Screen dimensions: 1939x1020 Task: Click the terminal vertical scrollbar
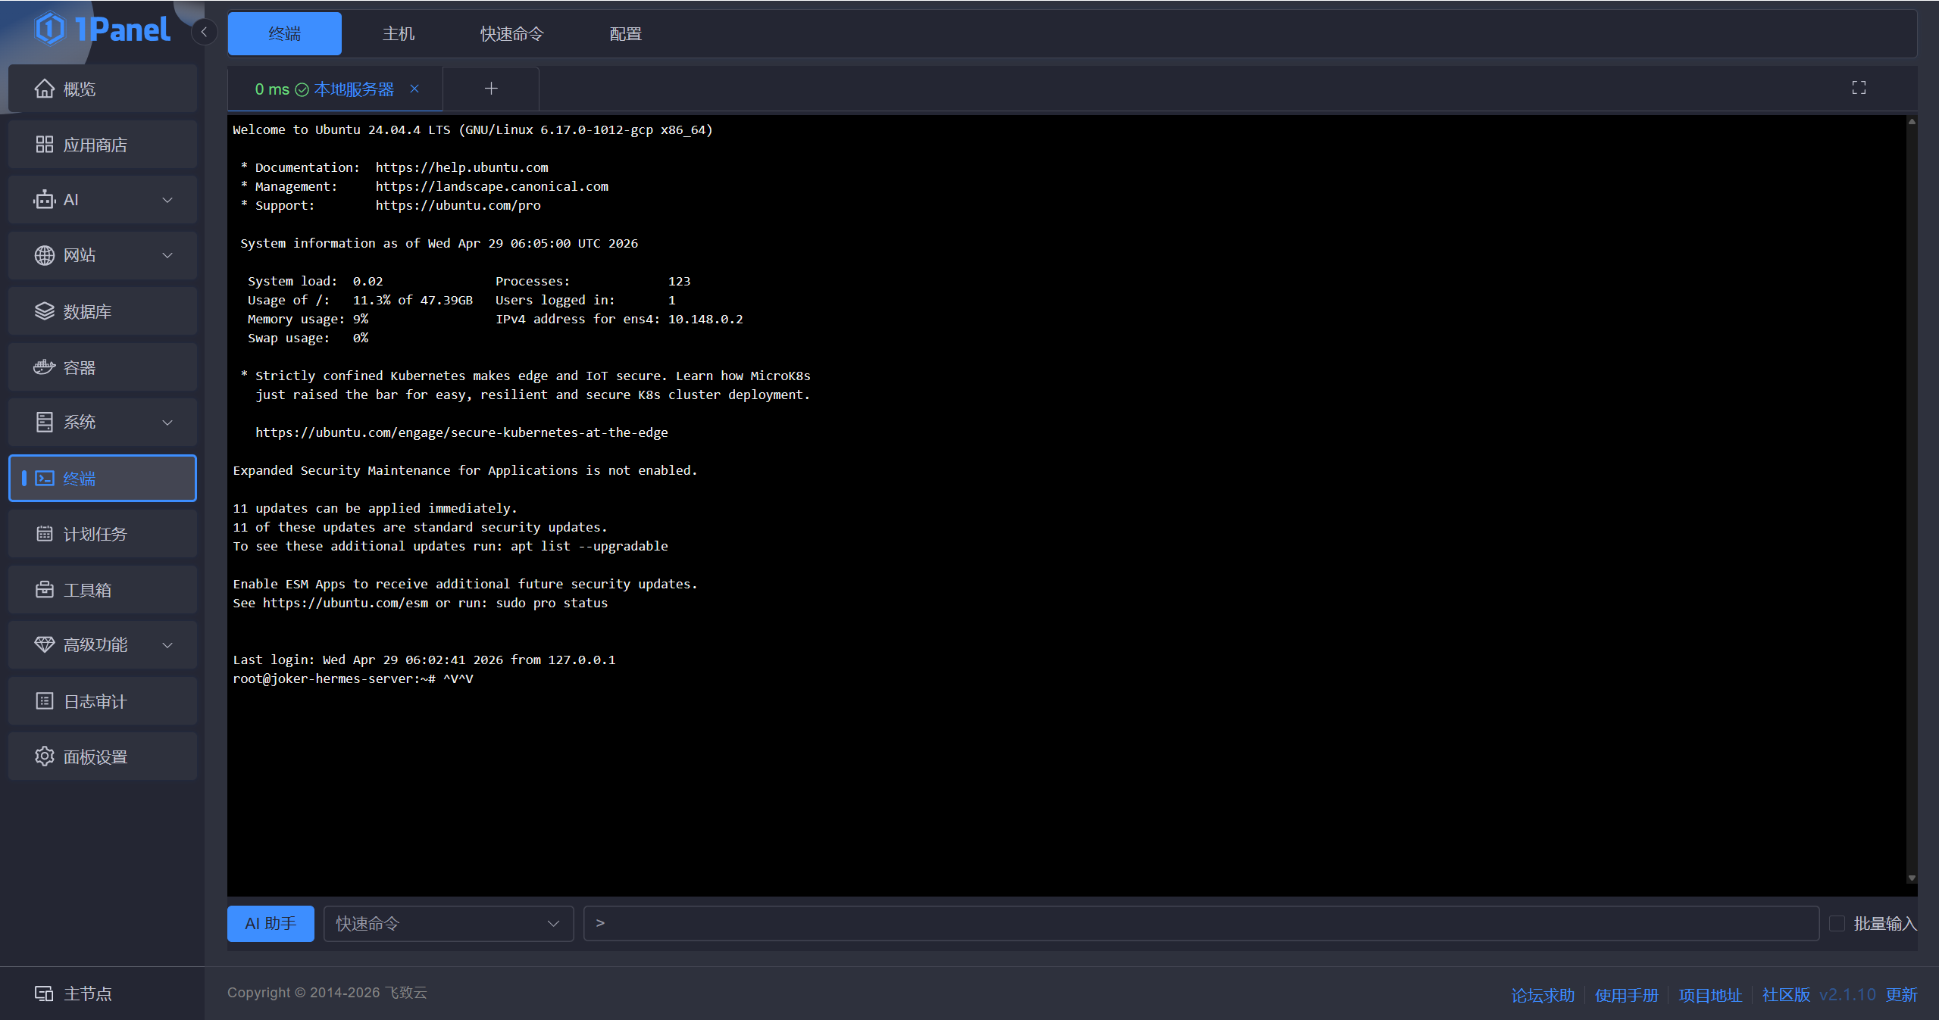click(1912, 500)
